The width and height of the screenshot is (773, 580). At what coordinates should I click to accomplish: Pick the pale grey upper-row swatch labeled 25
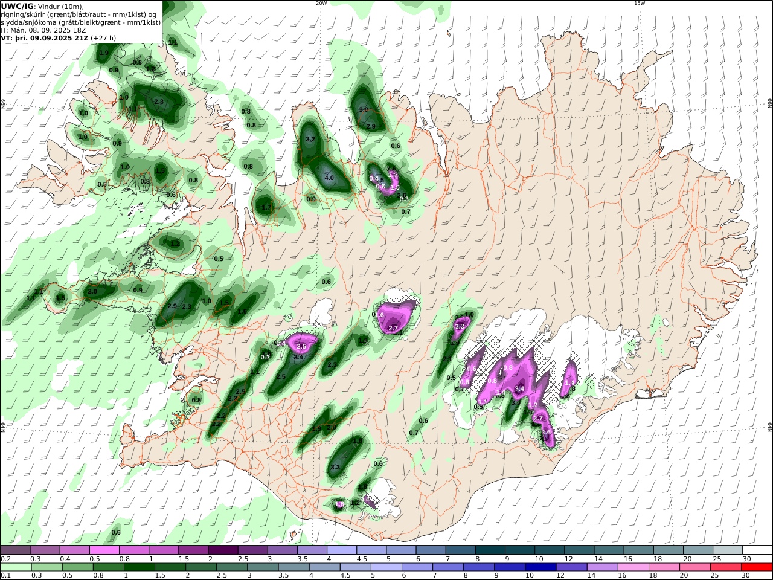(x=728, y=550)
